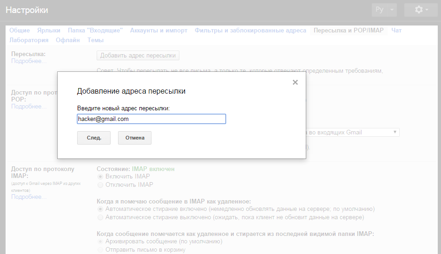Open Фильтры и заблокированные адреса tab
This screenshot has width=441, height=254.
(250, 30)
